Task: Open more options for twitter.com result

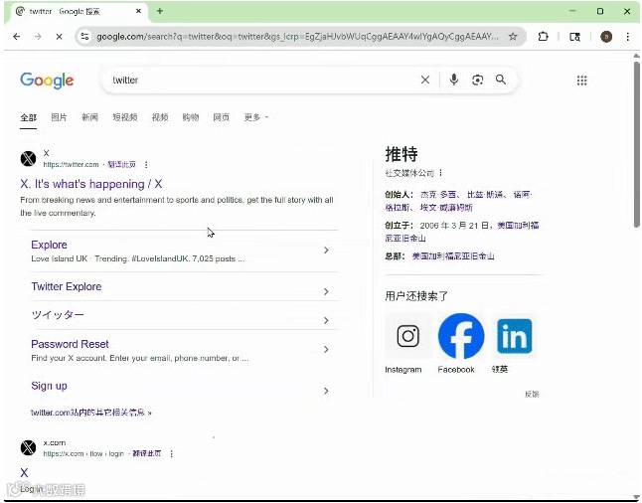Action: (146, 165)
